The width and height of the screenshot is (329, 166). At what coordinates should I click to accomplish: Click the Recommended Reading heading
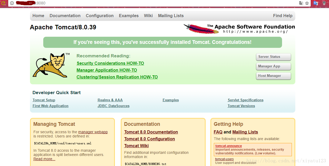[x=103, y=56]
